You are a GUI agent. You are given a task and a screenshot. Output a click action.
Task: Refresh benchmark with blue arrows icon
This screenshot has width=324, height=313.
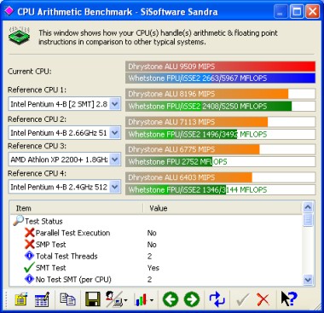click(217, 299)
